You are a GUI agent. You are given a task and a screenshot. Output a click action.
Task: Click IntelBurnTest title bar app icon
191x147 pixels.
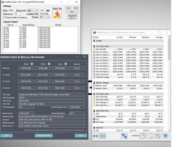point(2,2)
